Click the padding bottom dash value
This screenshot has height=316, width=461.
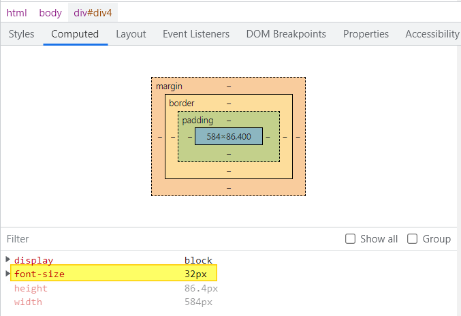229,154
